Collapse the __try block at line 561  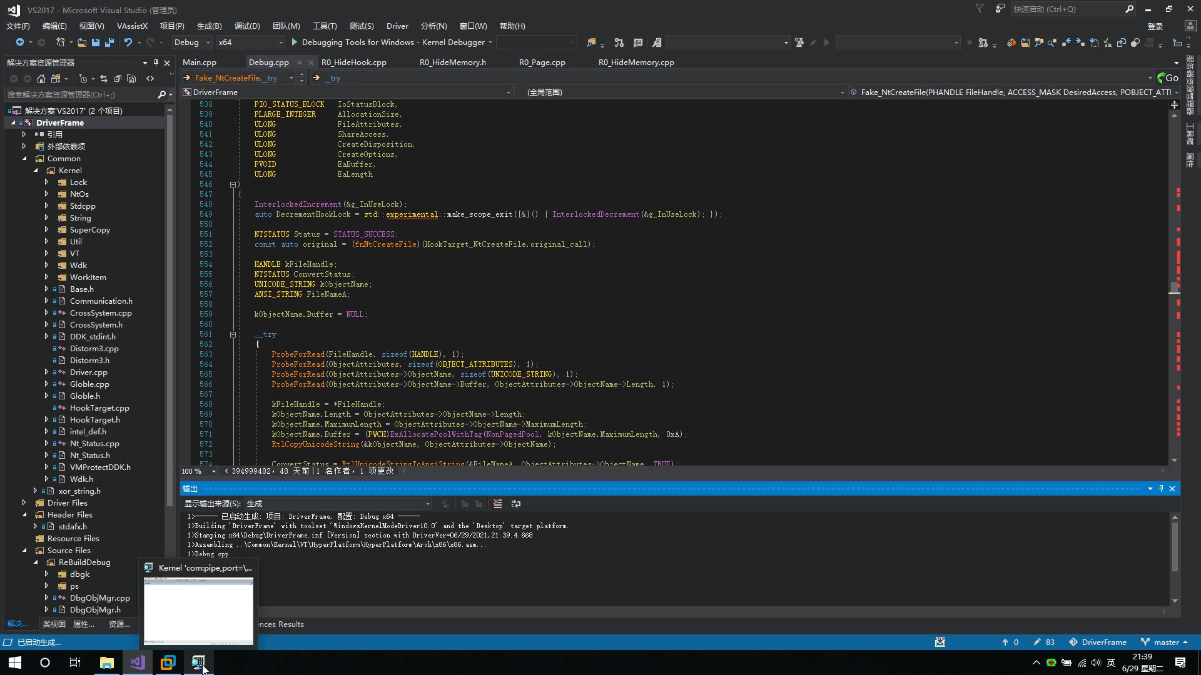(233, 334)
